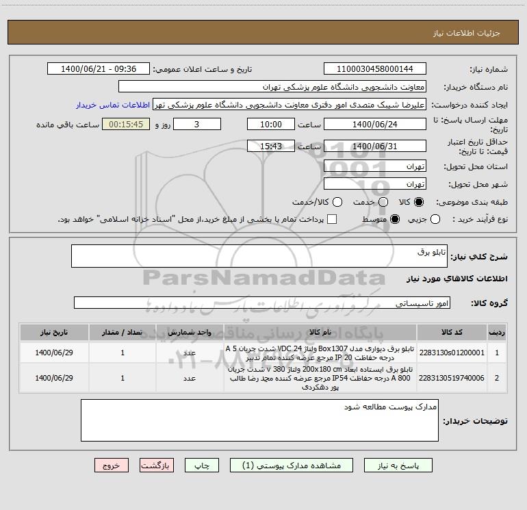The height and width of the screenshot is (510, 527).
Task: Click the پاسخ به نیاز button
Action: tap(398, 466)
